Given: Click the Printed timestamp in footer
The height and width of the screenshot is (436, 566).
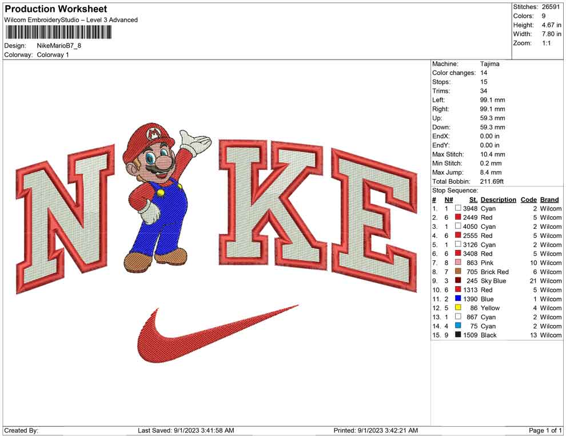Looking at the screenshot, I should (376, 430).
